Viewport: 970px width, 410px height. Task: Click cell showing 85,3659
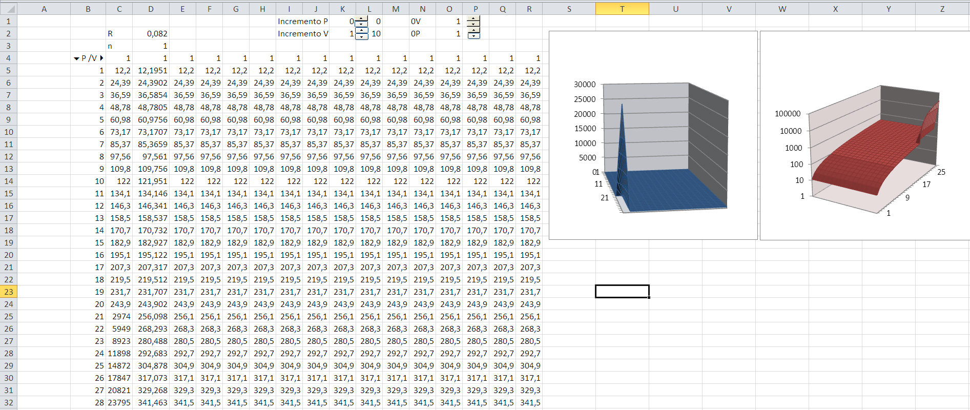(x=151, y=144)
